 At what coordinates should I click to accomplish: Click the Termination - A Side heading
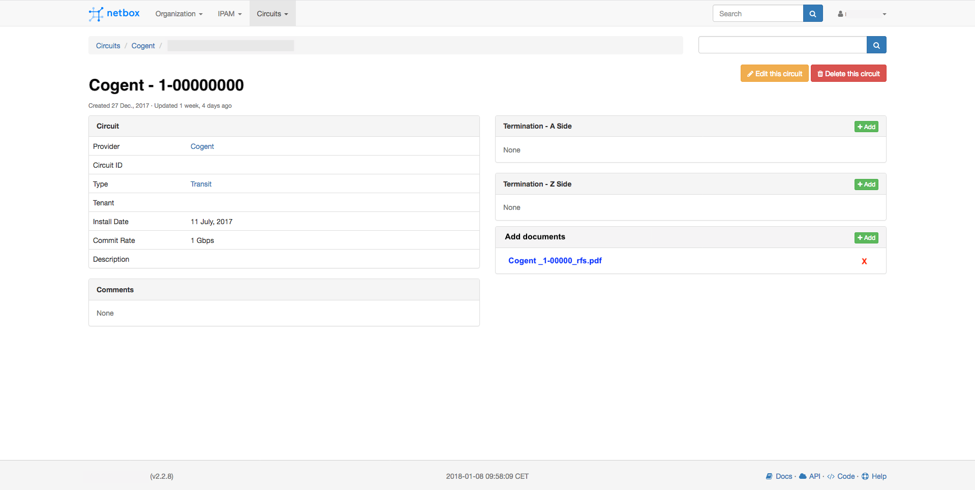tap(537, 126)
